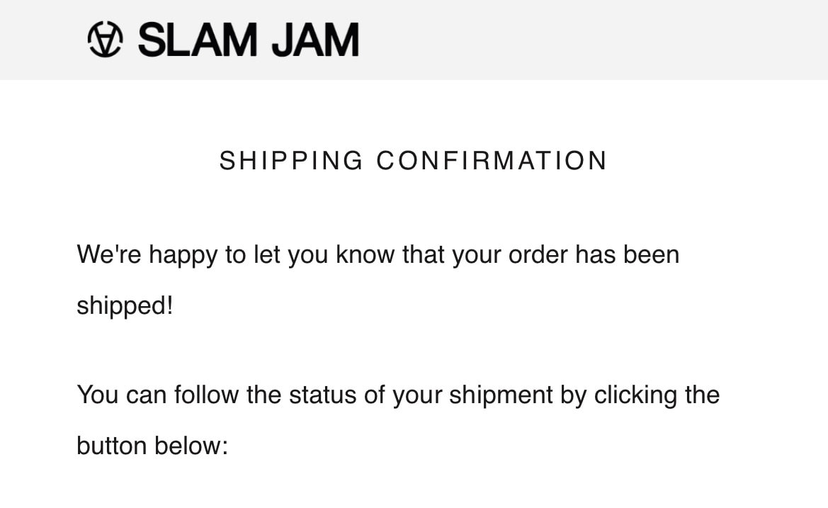Viewport: 828px width, 508px height.
Task: Click the word "shipped!"
Action: click(125, 307)
